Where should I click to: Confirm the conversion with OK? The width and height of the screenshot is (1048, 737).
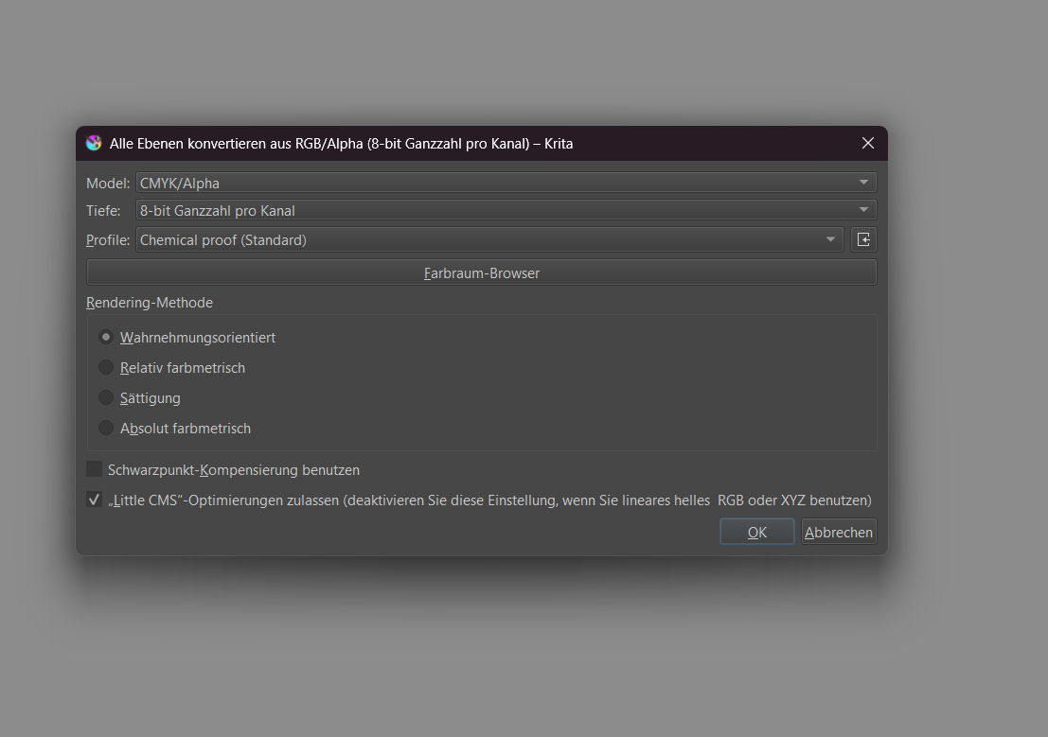pos(756,532)
